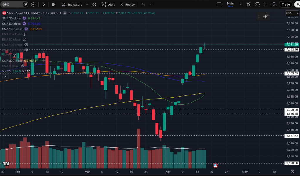This screenshot has height=176, width=300.
Task: Open the D timeframe interval selector
Action: click(x=44, y=4)
